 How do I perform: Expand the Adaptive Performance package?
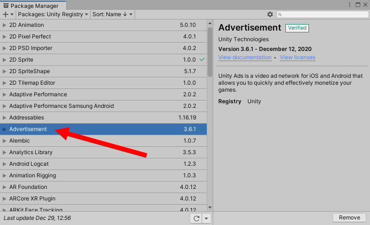pos(4,94)
